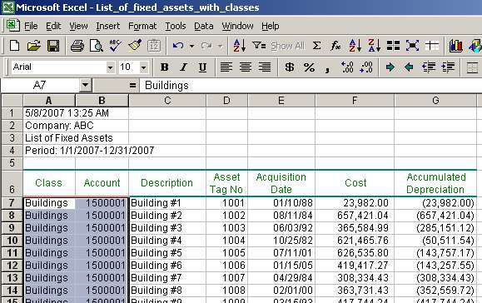Open the View menu
The height and width of the screenshot is (303, 482).
78,26
